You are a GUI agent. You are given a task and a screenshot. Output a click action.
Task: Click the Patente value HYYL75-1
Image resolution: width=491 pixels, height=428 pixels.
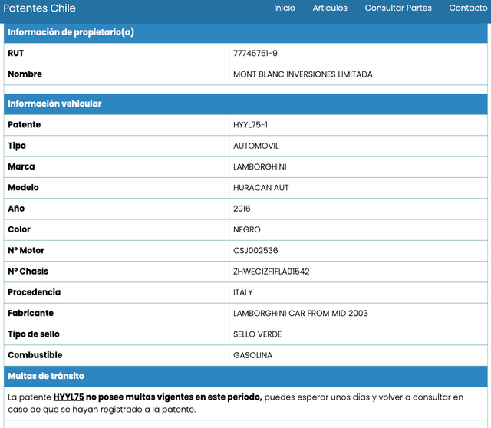point(250,125)
